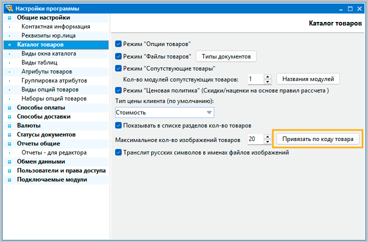Select Отчеты общие in the tree
Viewport: 368px width, 242px height.
tap(39, 143)
